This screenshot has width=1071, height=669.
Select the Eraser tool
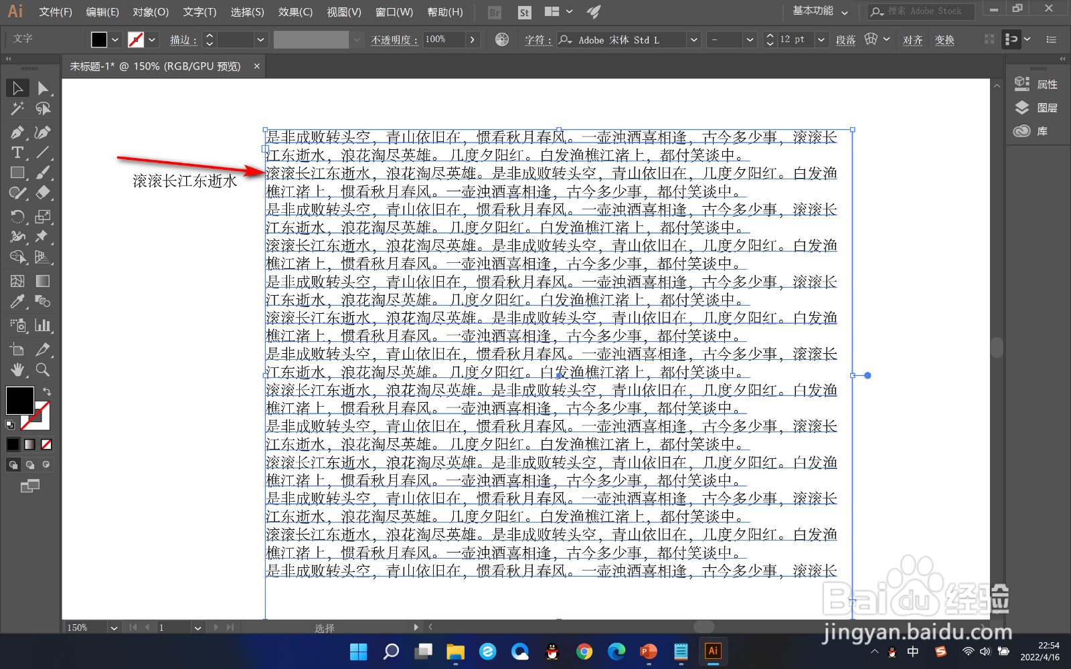[43, 193]
